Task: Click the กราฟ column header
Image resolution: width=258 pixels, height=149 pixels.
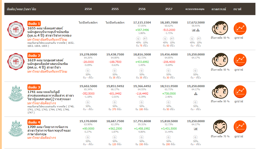Action: click(237, 9)
